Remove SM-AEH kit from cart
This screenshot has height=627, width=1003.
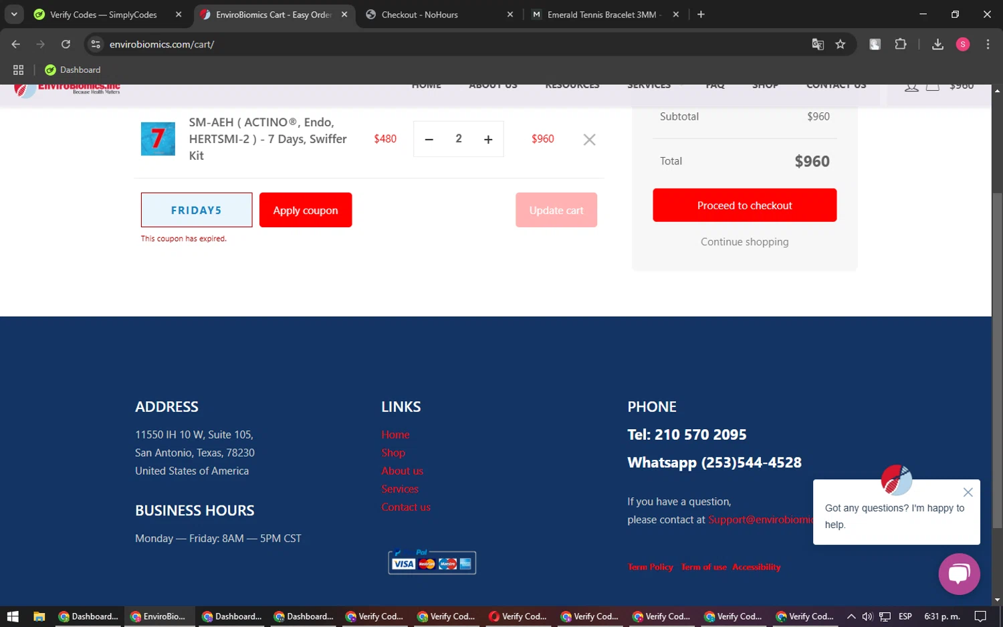(589, 139)
